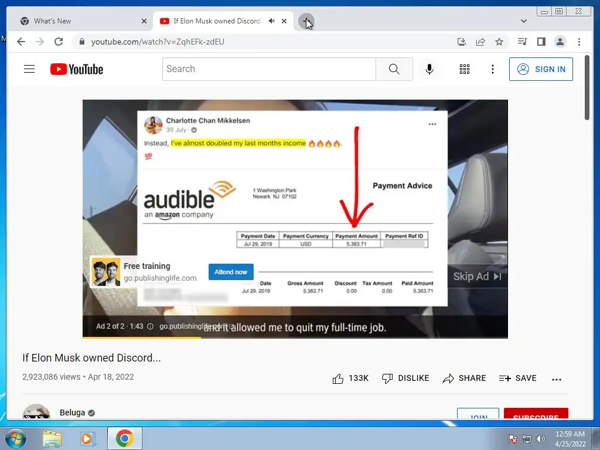Open the network tray icon

coord(527,439)
